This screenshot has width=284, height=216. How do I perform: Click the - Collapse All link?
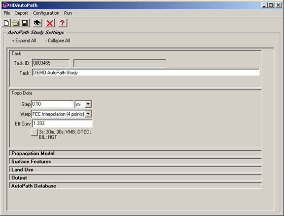click(58, 41)
